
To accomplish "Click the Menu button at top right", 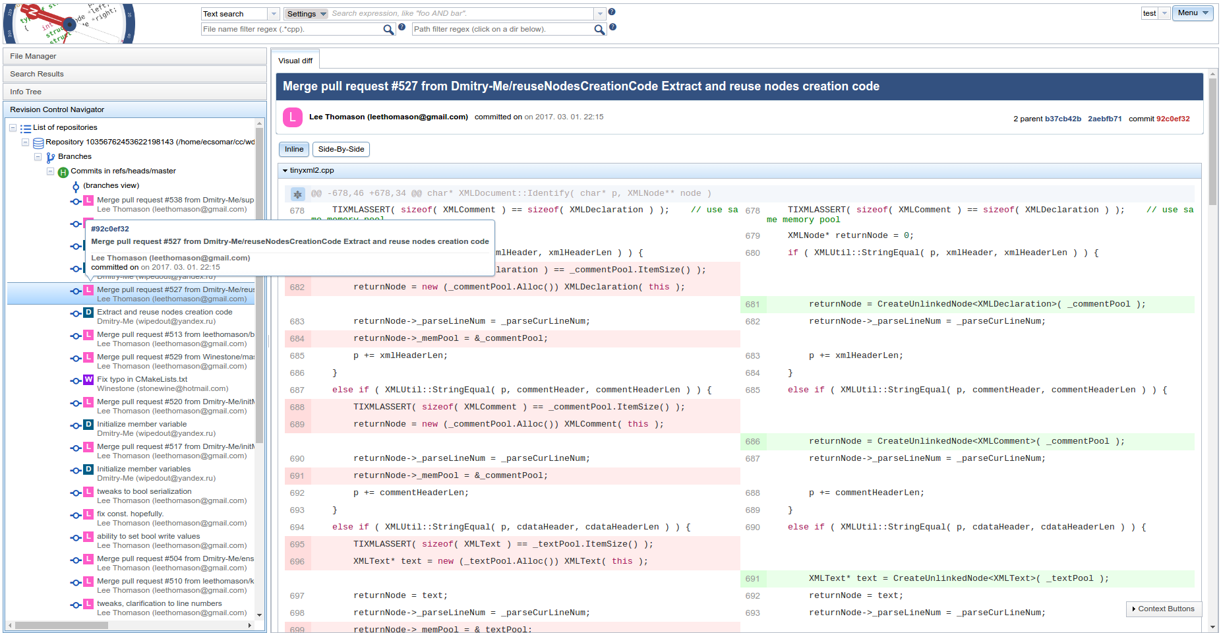I will point(1192,13).
